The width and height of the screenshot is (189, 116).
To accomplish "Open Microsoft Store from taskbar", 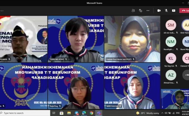I will 61,113.
